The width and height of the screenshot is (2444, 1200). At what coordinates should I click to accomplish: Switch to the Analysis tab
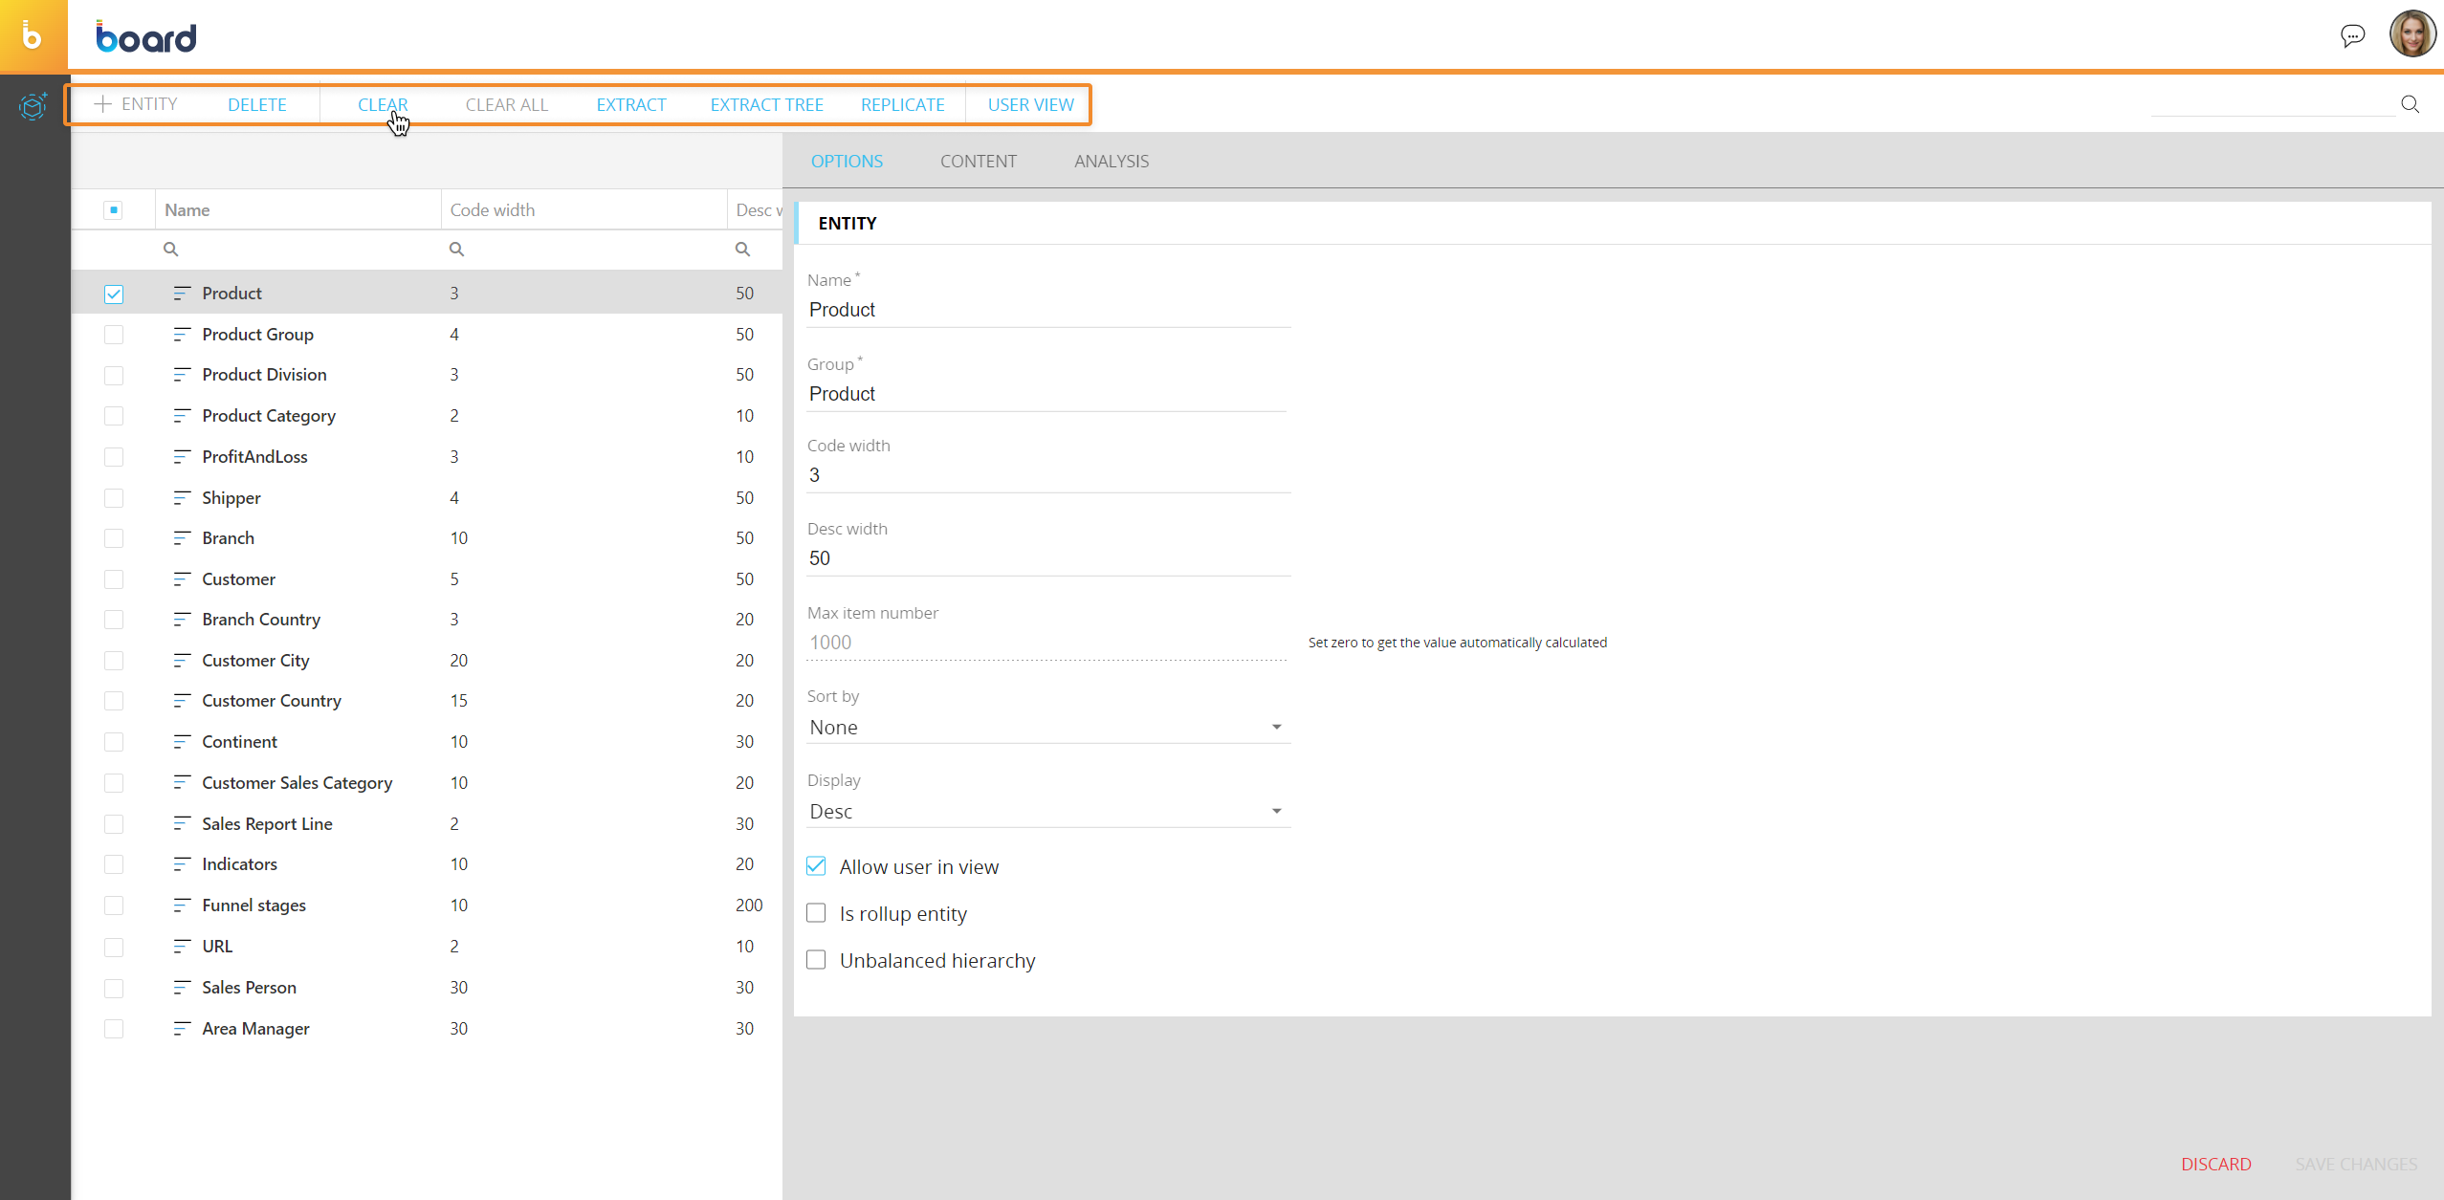(1111, 162)
